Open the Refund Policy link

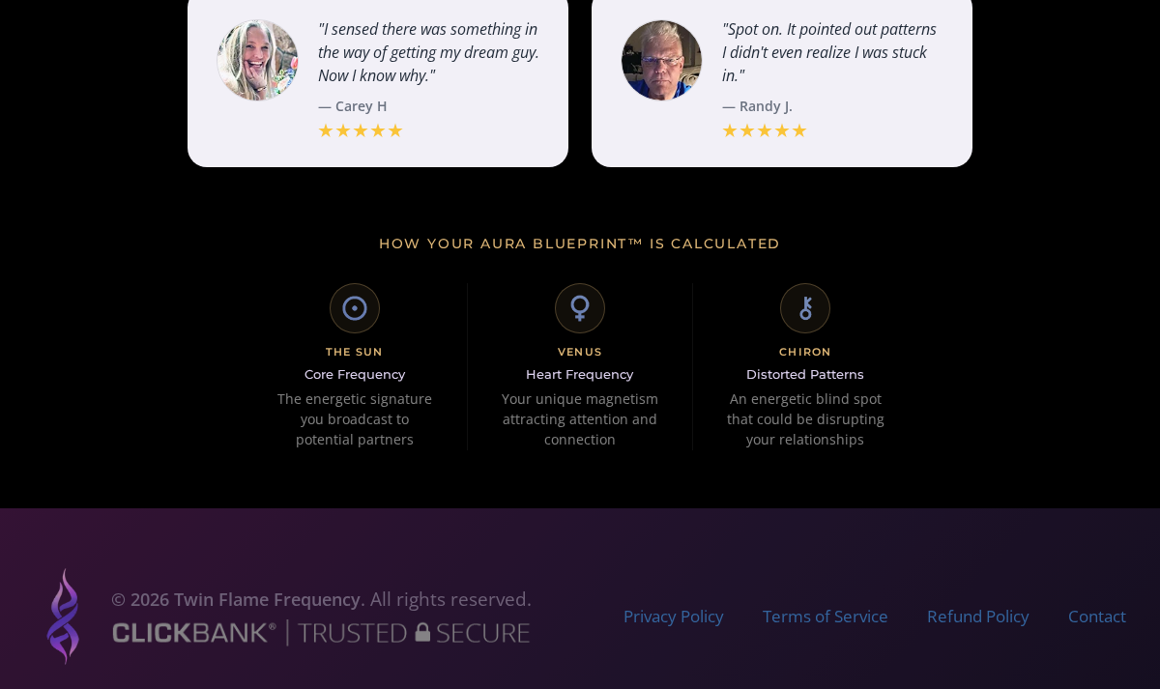click(x=978, y=617)
